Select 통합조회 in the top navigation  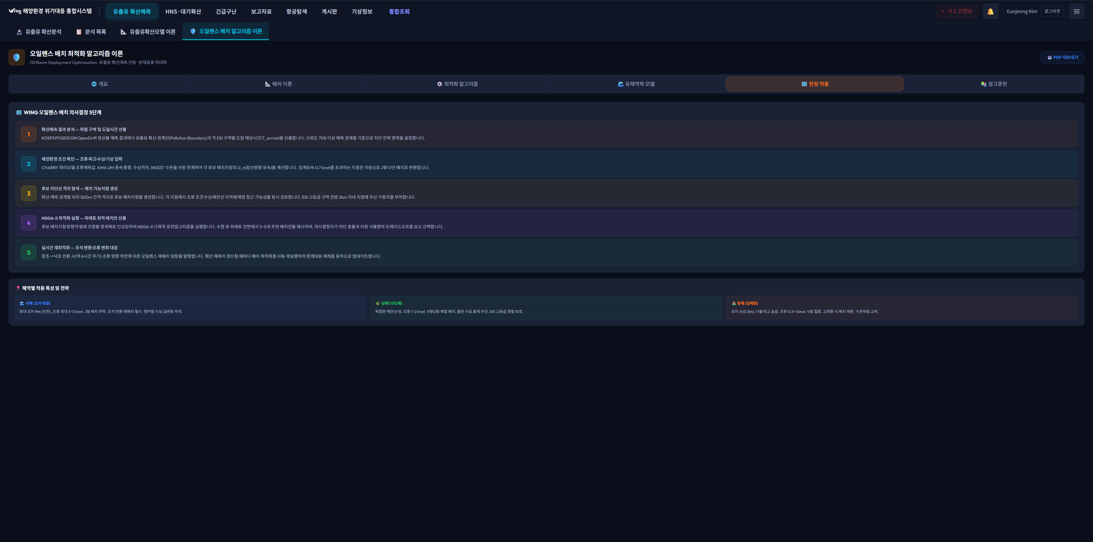pos(399,11)
